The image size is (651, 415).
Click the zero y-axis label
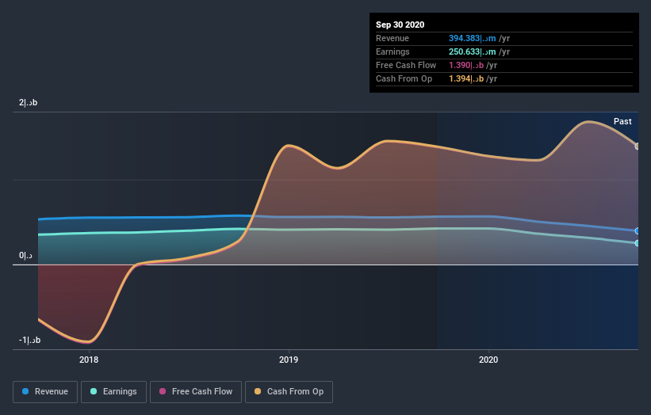pyautogui.click(x=25, y=255)
